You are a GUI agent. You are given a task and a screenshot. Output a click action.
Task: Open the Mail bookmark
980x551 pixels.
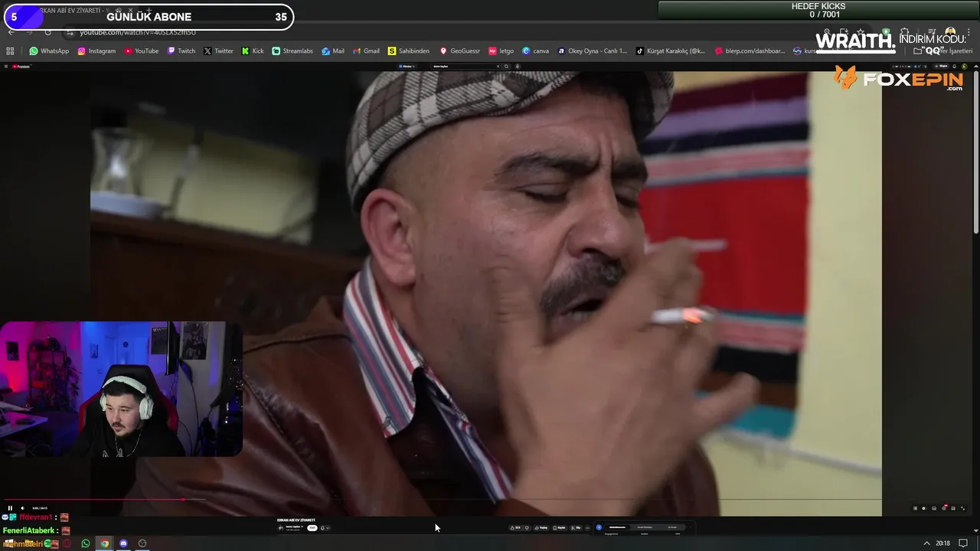click(333, 51)
